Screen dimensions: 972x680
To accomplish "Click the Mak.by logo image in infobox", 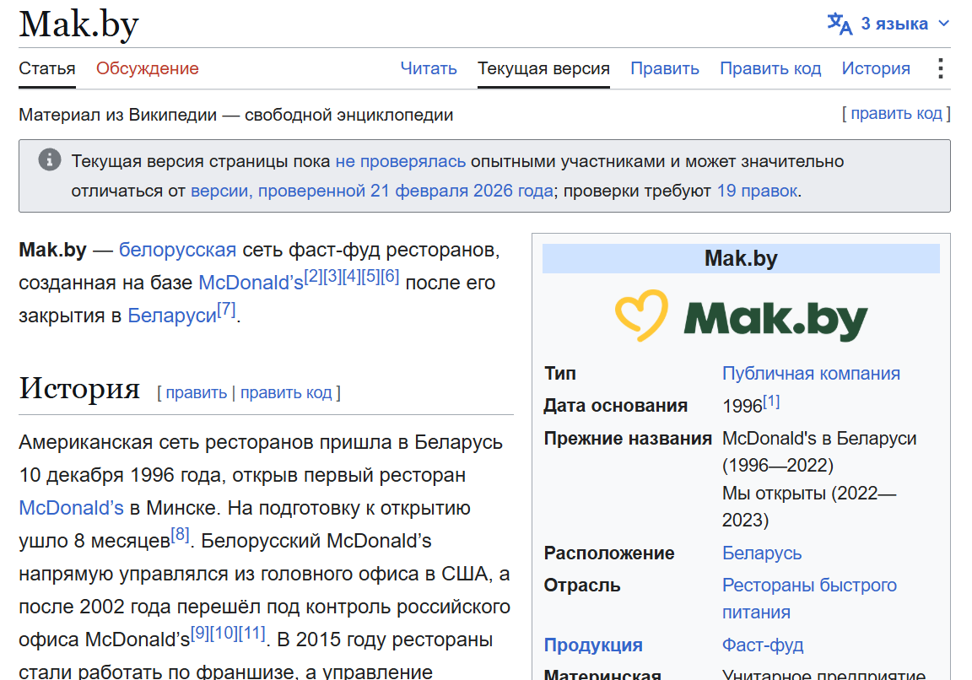I will (x=741, y=316).
